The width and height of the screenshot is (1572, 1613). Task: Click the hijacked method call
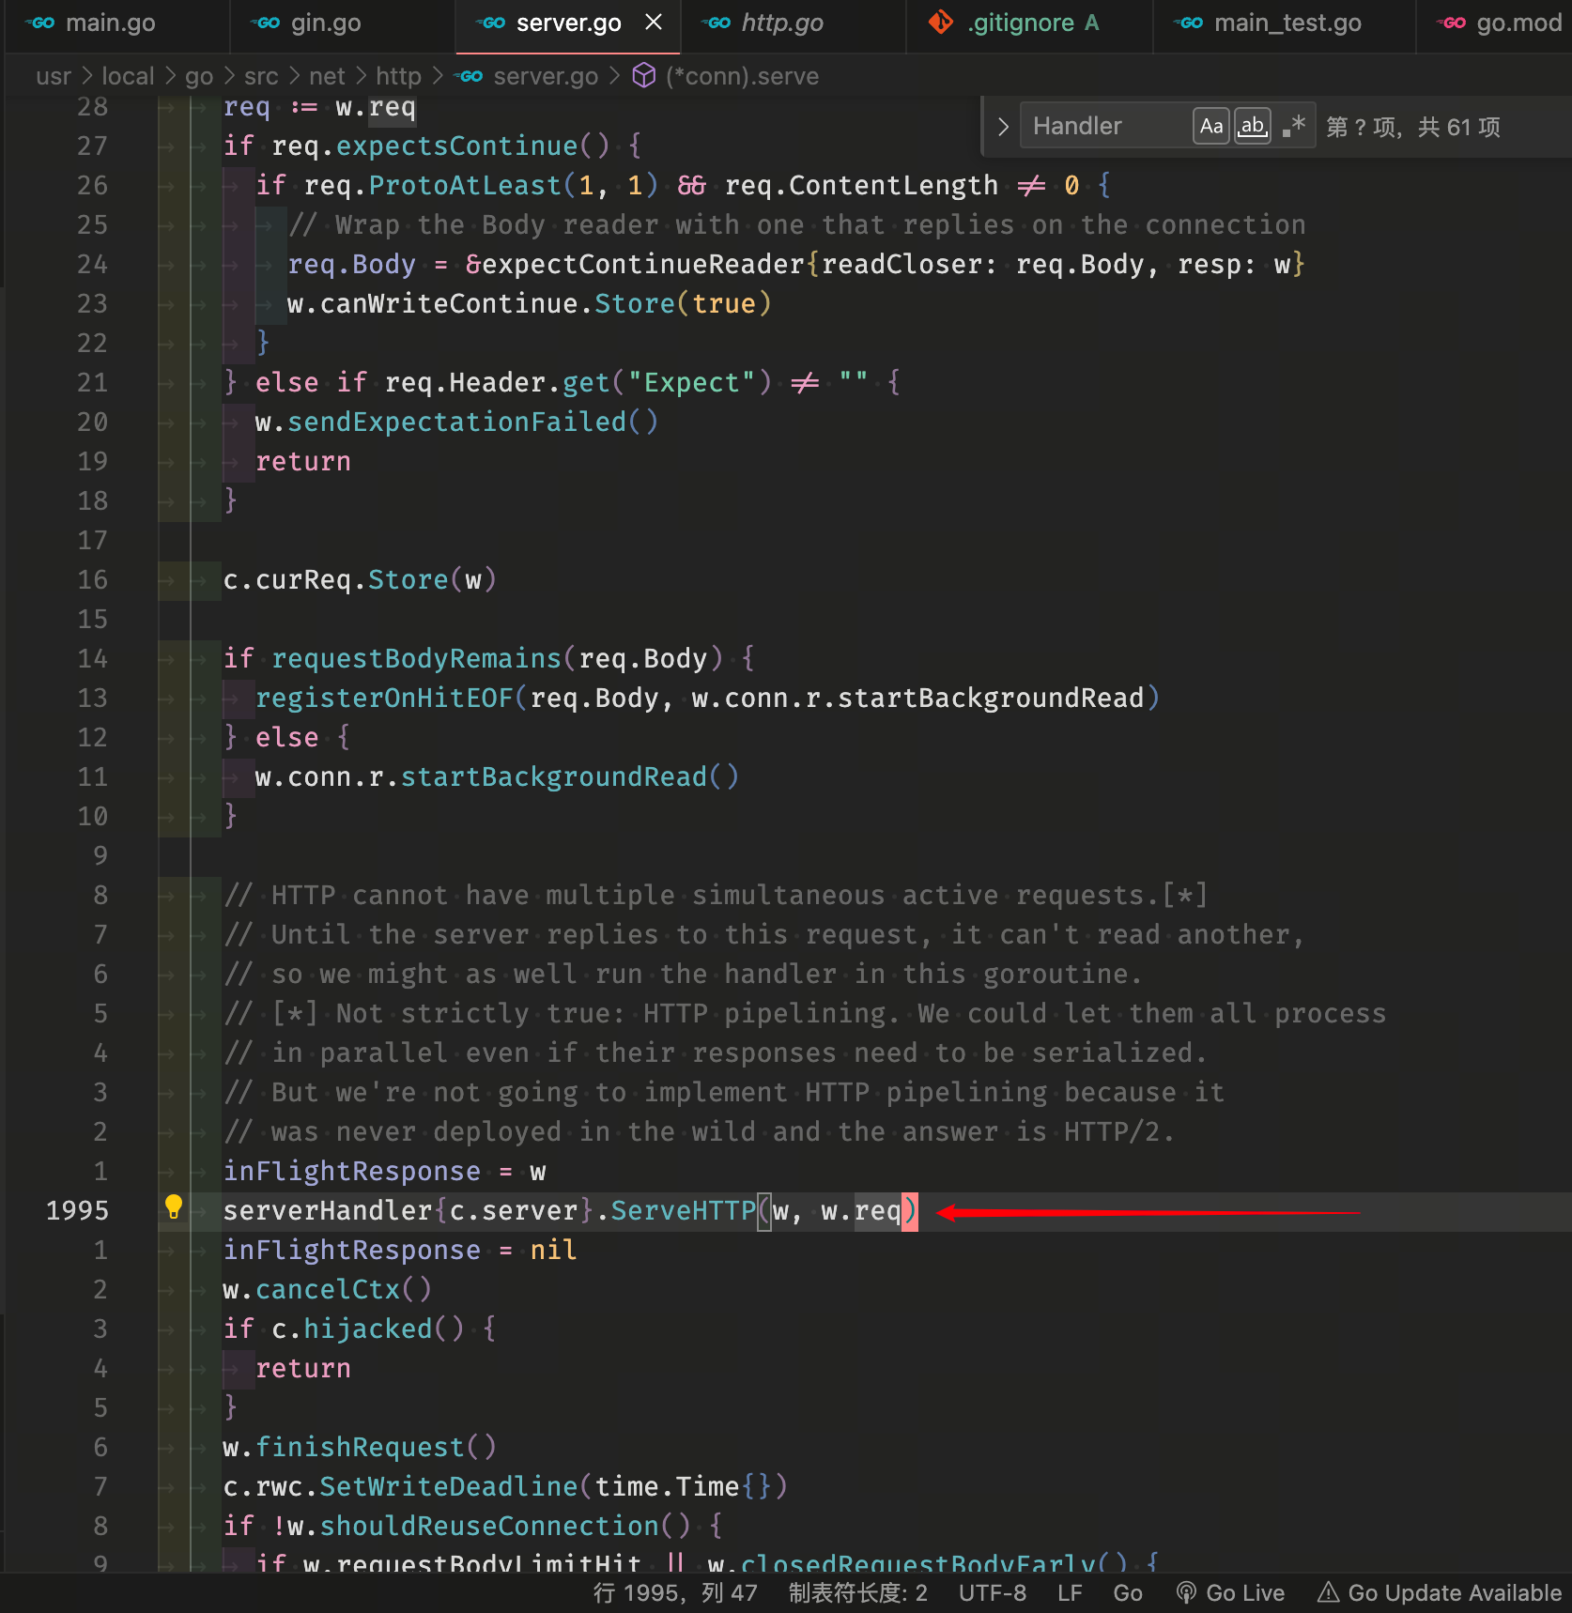368,1329
